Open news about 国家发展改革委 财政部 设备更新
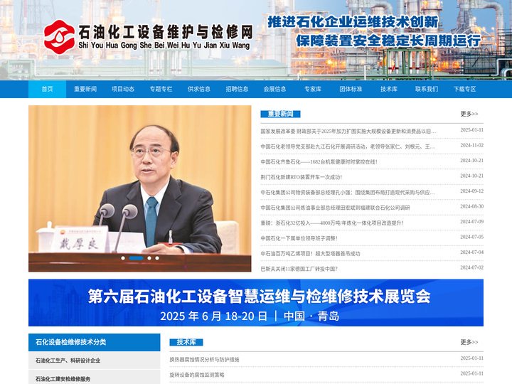512x384 pixels. [348, 132]
